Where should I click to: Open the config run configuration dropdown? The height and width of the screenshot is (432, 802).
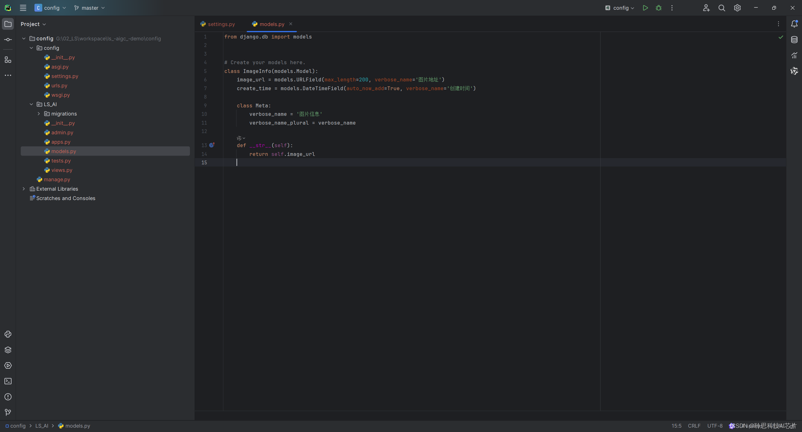click(x=620, y=8)
